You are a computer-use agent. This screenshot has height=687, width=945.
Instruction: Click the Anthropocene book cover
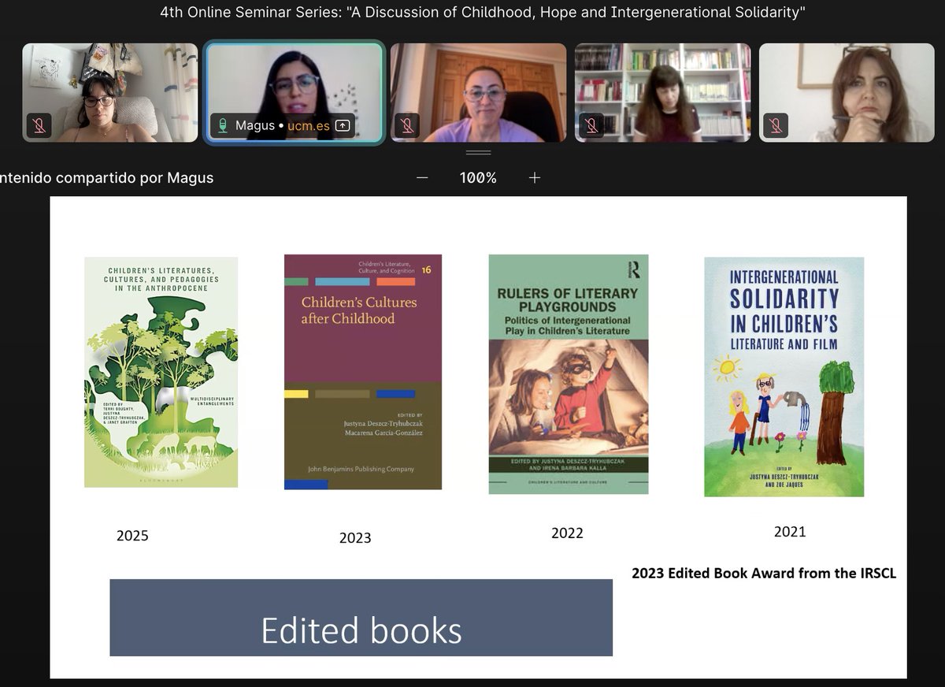(161, 372)
